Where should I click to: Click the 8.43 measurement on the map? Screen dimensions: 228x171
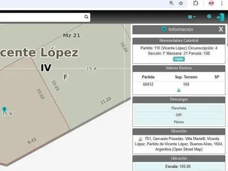click(32, 141)
